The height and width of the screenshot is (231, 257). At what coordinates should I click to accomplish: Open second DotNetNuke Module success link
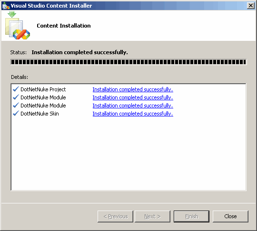point(133,106)
